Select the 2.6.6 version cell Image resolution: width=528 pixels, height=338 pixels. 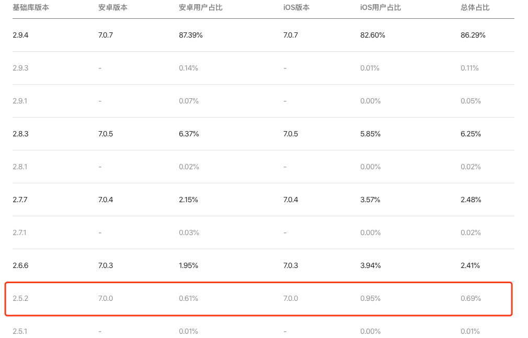[x=20, y=265]
